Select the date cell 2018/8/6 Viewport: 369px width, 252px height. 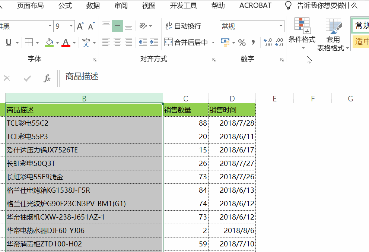click(x=232, y=230)
